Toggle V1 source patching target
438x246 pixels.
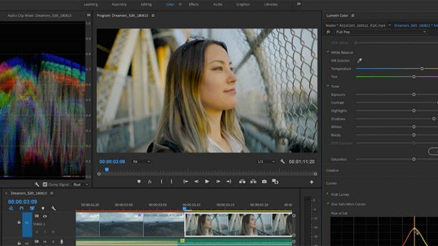(x=27, y=224)
